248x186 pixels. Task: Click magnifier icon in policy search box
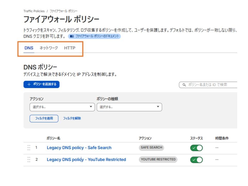[184, 85]
